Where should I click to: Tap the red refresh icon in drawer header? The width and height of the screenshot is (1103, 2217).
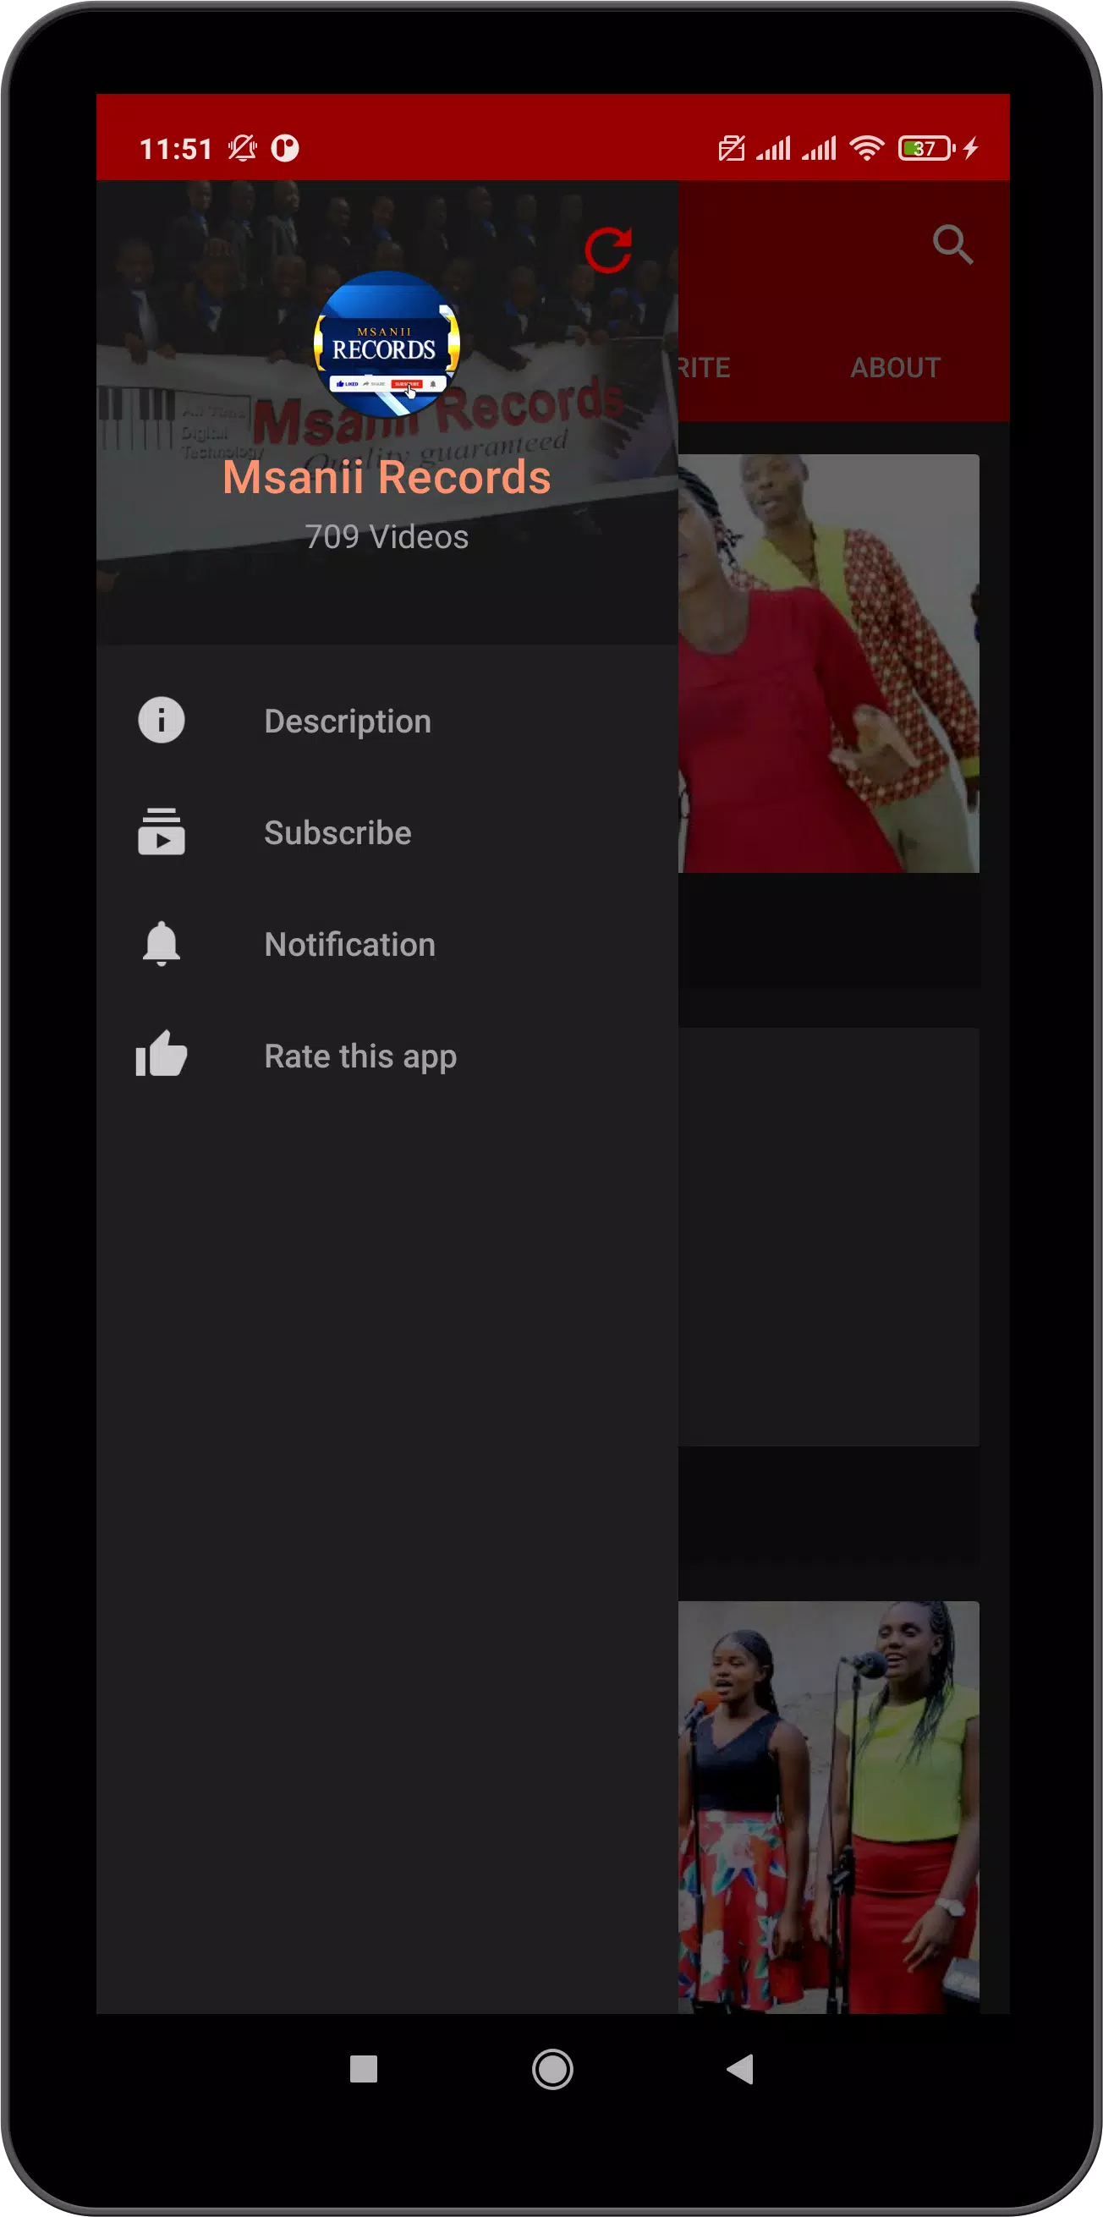coord(608,250)
